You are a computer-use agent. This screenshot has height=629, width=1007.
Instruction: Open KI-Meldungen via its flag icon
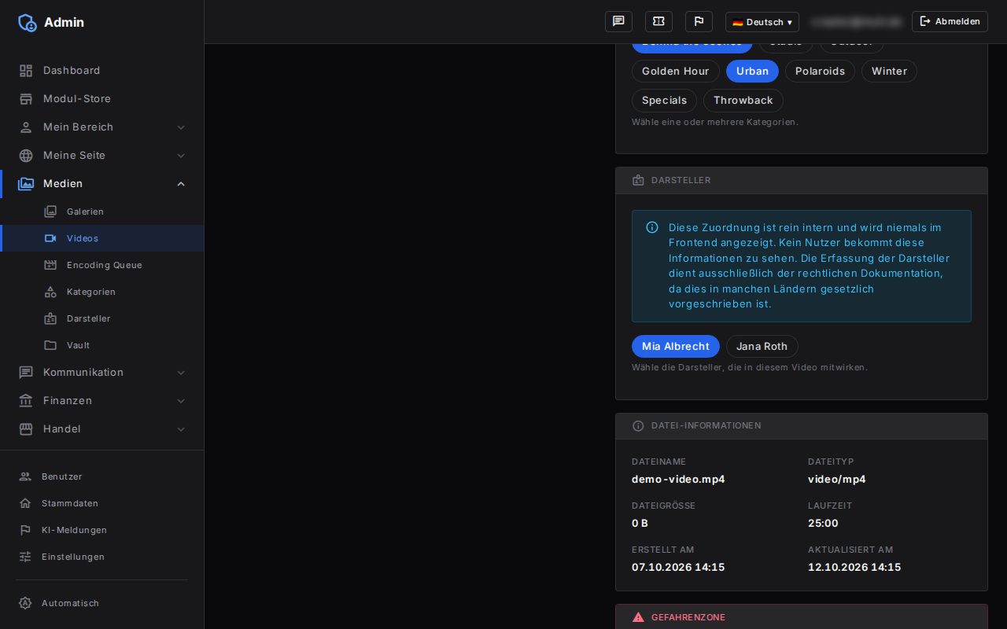coord(25,530)
